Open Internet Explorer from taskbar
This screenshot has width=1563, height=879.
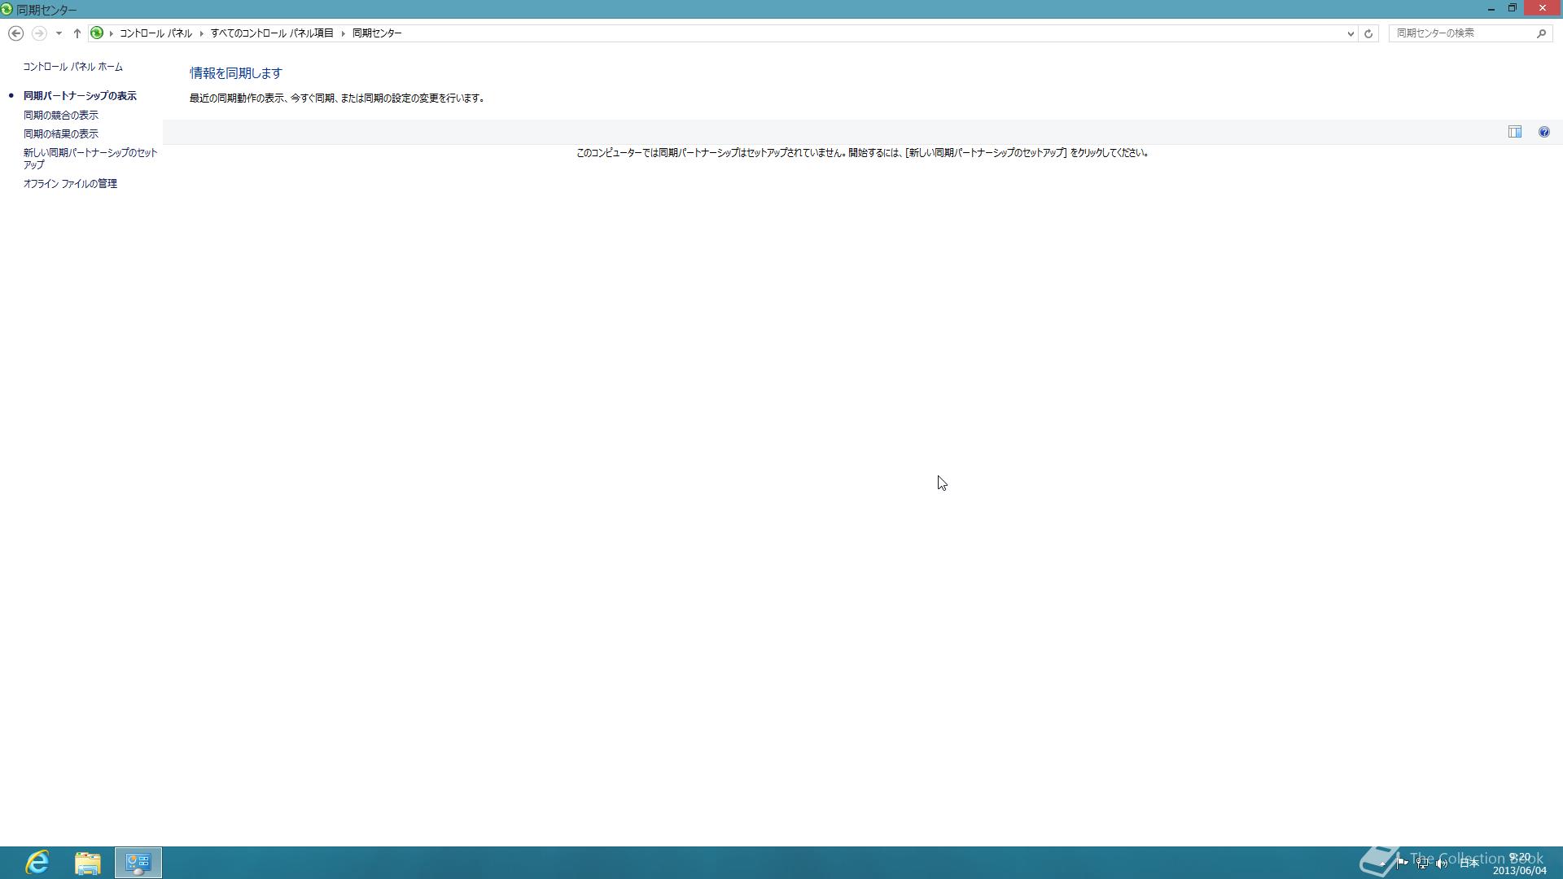pos(37,862)
